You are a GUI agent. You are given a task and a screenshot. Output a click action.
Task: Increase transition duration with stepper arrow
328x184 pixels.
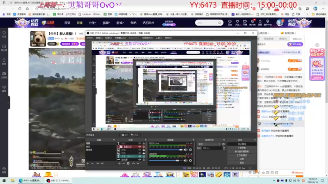click(x=224, y=147)
